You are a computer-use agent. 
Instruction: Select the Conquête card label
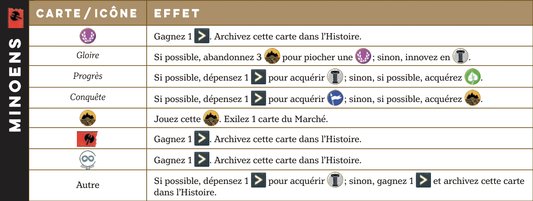point(88,97)
